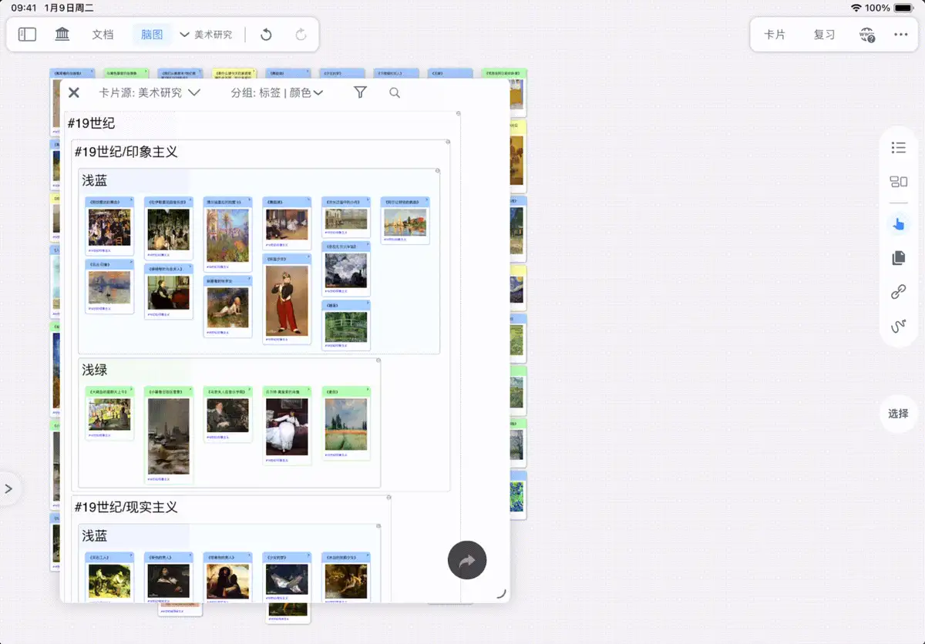Click the search magnifier in popup

[x=395, y=92]
